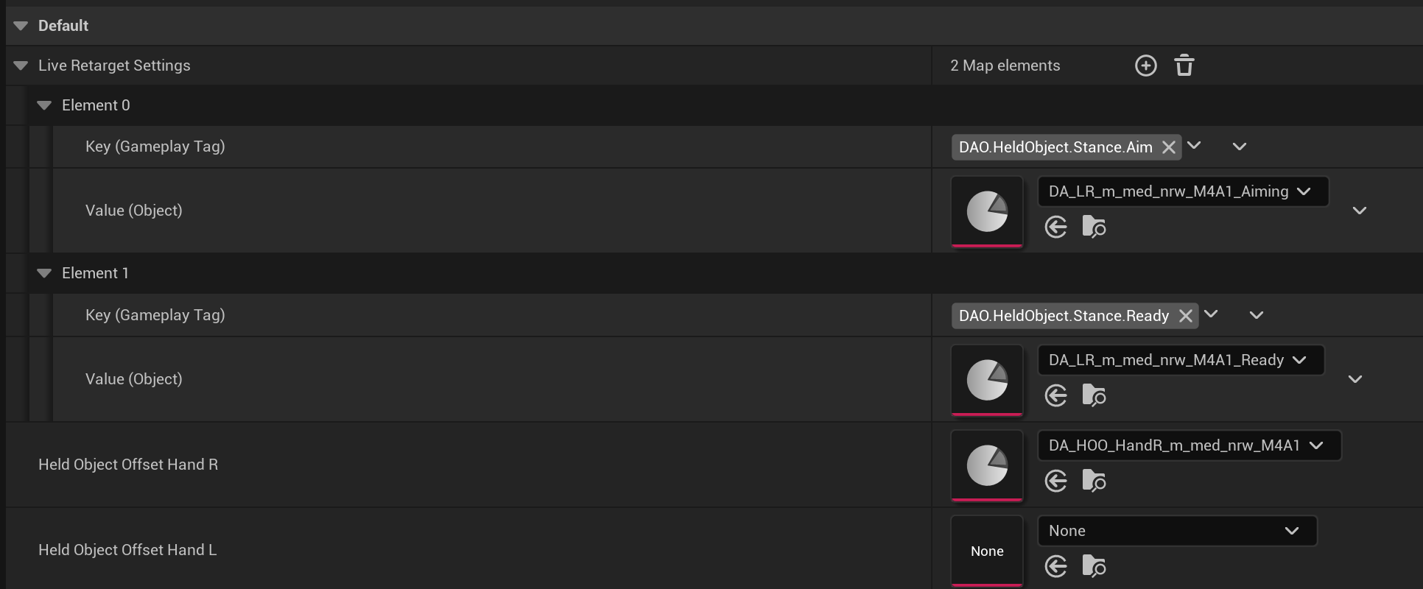
Task: Browse to HandR M4A1 asset in Content Browser
Action: pyautogui.click(x=1094, y=481)
